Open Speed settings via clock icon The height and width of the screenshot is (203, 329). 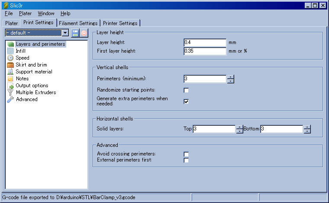click(10, 58)
